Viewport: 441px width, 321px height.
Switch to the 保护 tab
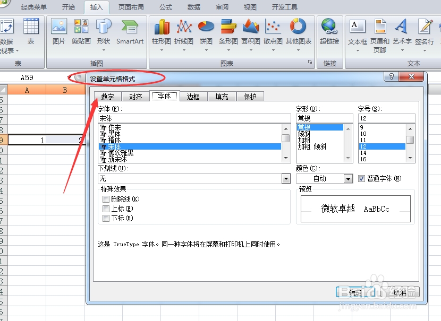click(x=250, y=97)
